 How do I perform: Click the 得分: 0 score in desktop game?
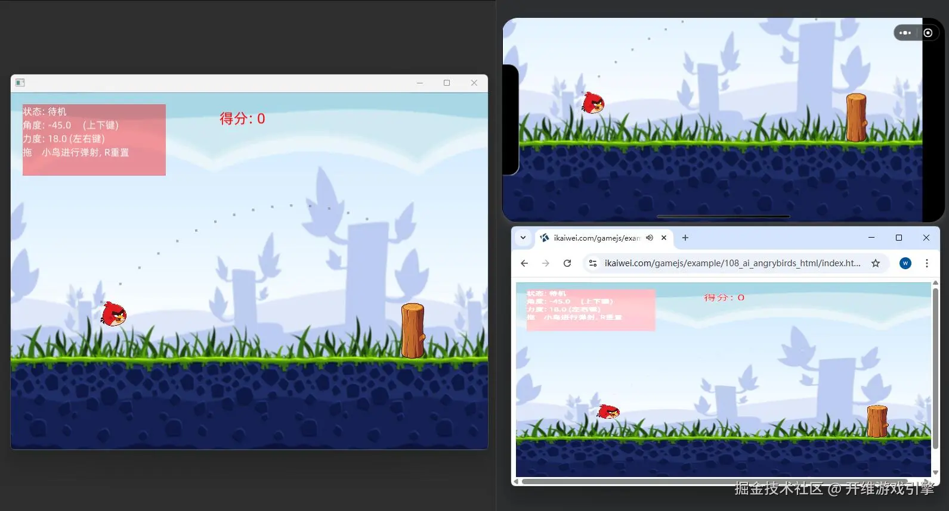pos(242,119)
